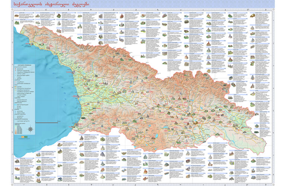Viewport: 286px width, 186px height.
Task: Click the first red settlement symbol in legend
Action: pos(16,69)
